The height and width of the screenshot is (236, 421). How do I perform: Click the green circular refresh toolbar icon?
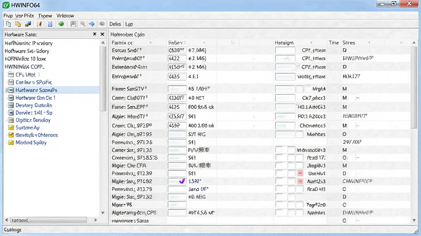61,24
